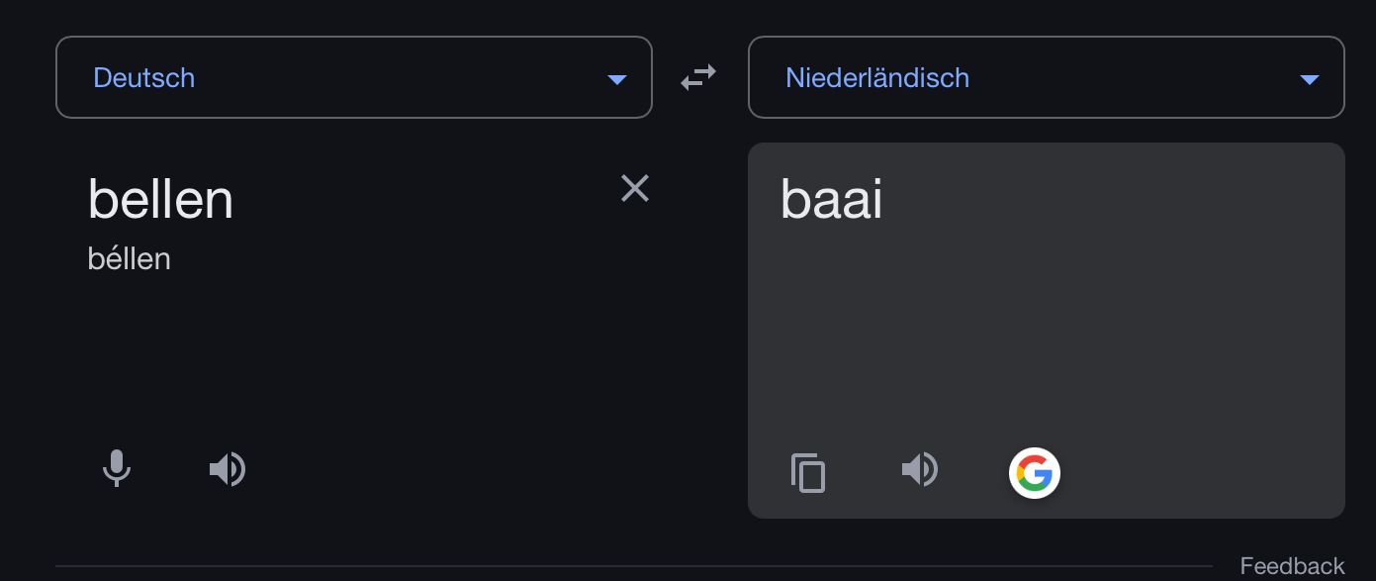Clear the source text with the X
The width and height of the screenshot is (1376, 581).
tap(634, 188)
